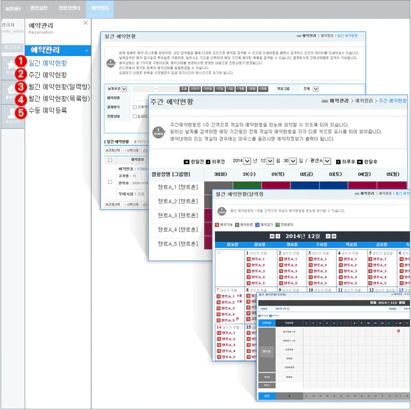This screenshot has height=410, width=411.
Task: Close the 예약관리 side panel with X
Action: [x=86, y=22]
